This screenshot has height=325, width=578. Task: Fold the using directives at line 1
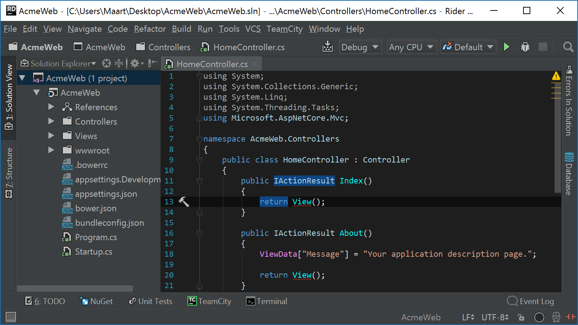199,76
